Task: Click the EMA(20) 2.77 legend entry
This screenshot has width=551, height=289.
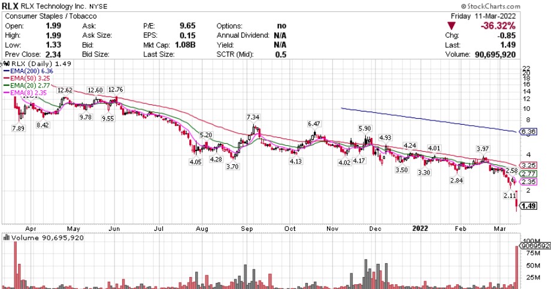Action: (x=27, y=86)
